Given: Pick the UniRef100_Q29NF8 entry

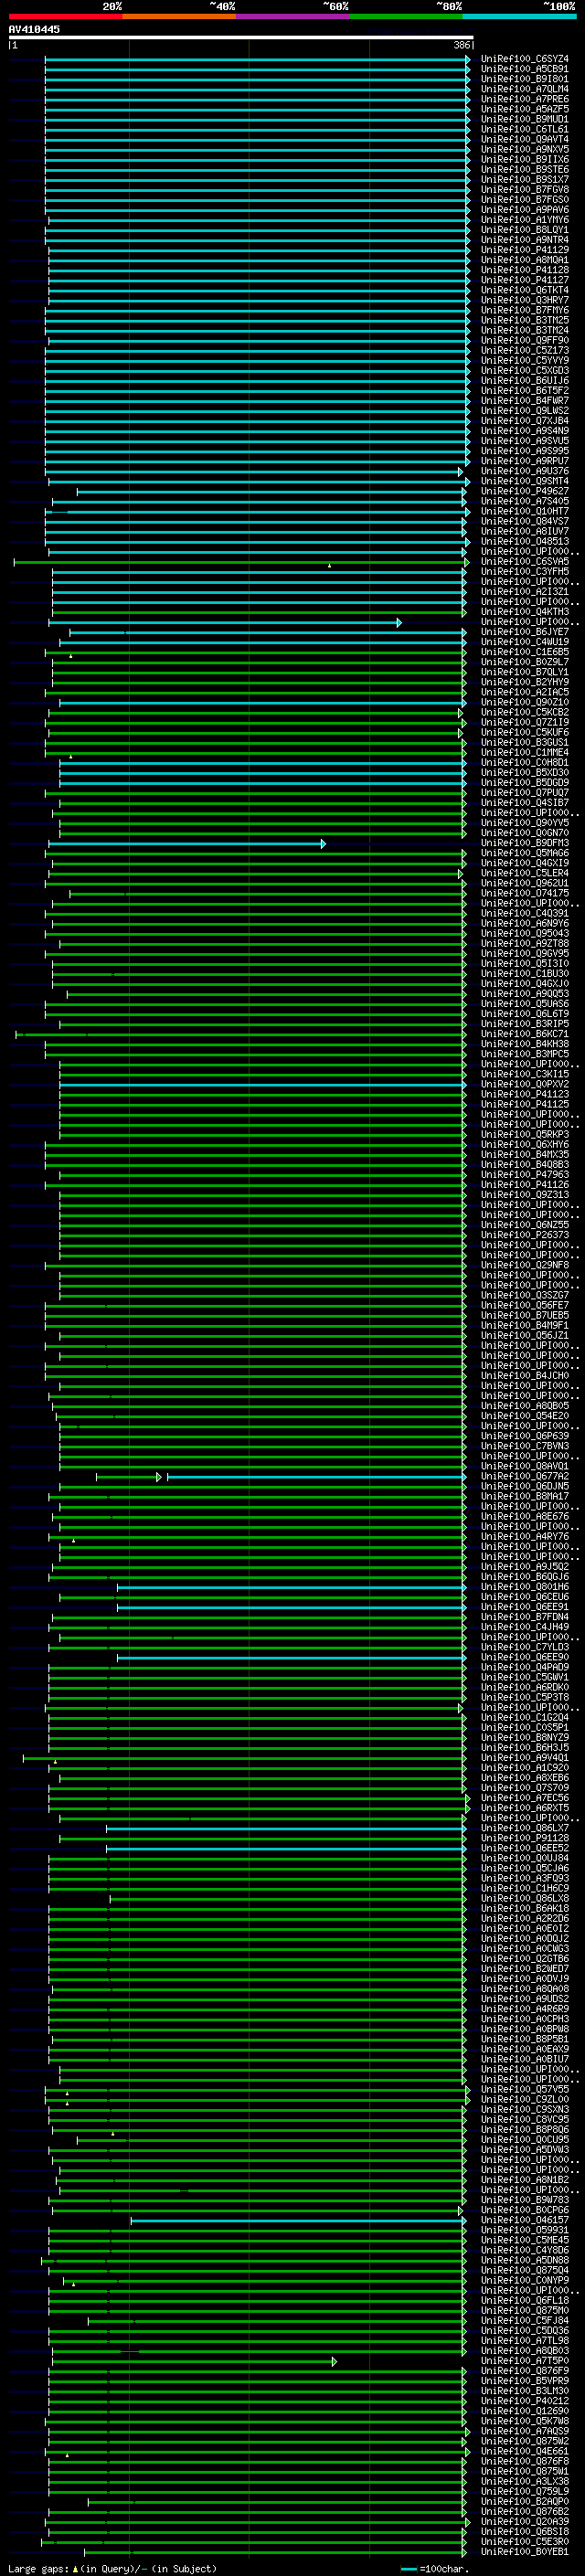Looking at the screenshot, I should (524, 1265).
